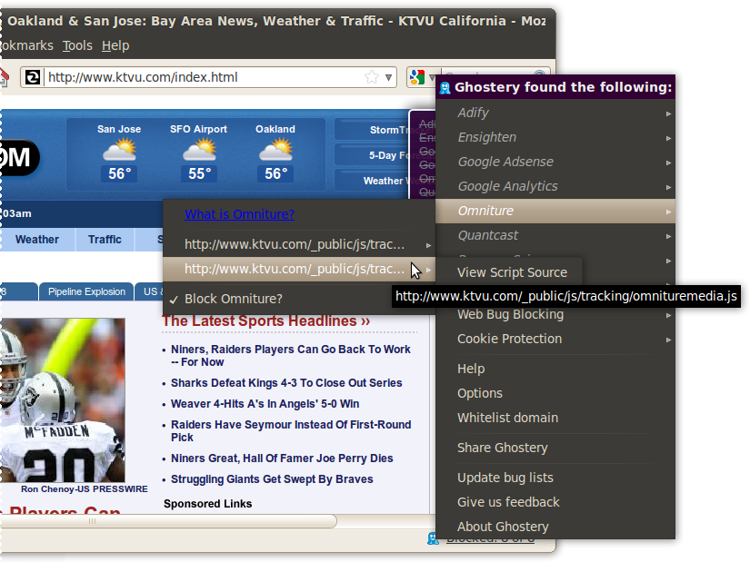Toggle the Block Omniture? checkmark item

(299, 299)
